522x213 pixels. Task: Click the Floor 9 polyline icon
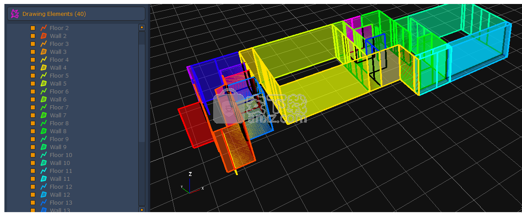43,139
